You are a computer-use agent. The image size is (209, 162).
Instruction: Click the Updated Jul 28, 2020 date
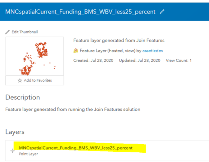(x=140, y=60)
